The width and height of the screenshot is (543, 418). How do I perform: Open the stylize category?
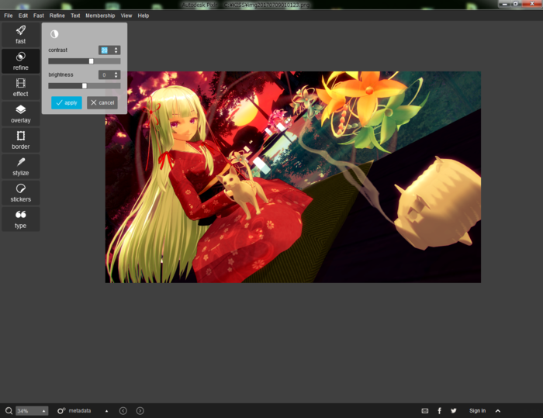pyautogui.click(x=20, y=166)
